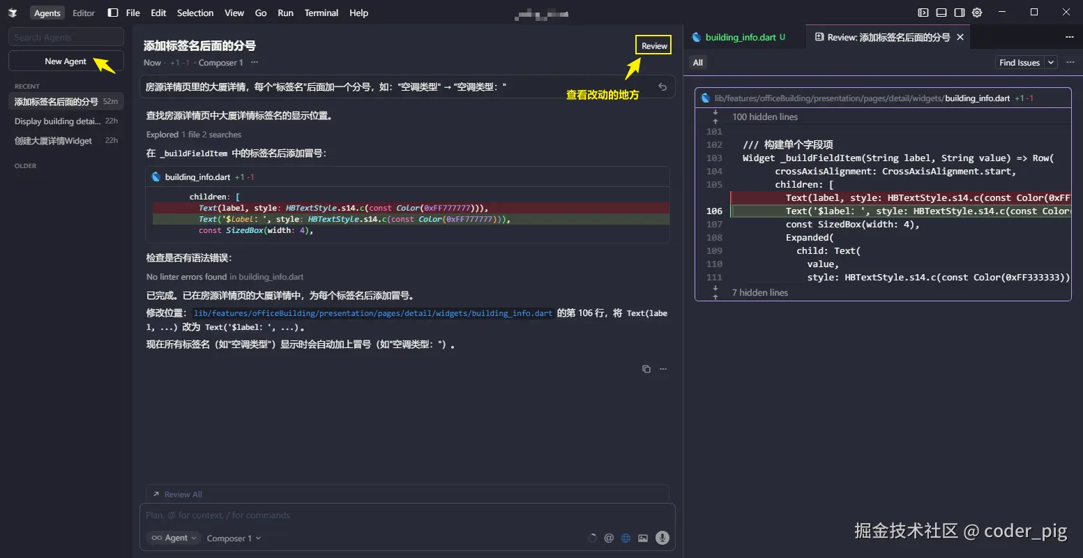
Task: Click the Review button
Action: point(653,45)
